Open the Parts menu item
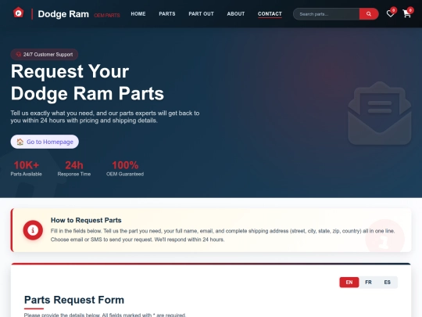 167,14
